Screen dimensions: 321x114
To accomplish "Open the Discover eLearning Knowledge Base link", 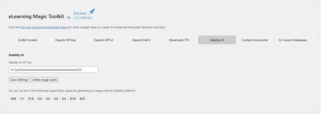I will point(44,27).
